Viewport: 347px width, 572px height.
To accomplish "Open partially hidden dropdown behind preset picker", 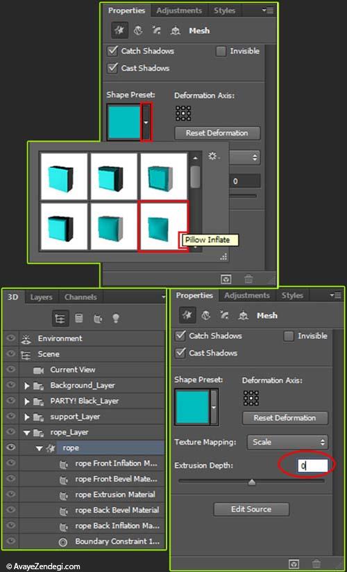I will 245,157.
